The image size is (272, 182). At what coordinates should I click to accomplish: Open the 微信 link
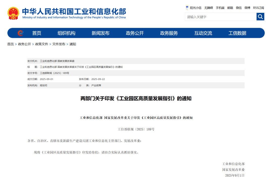point(239,8)
